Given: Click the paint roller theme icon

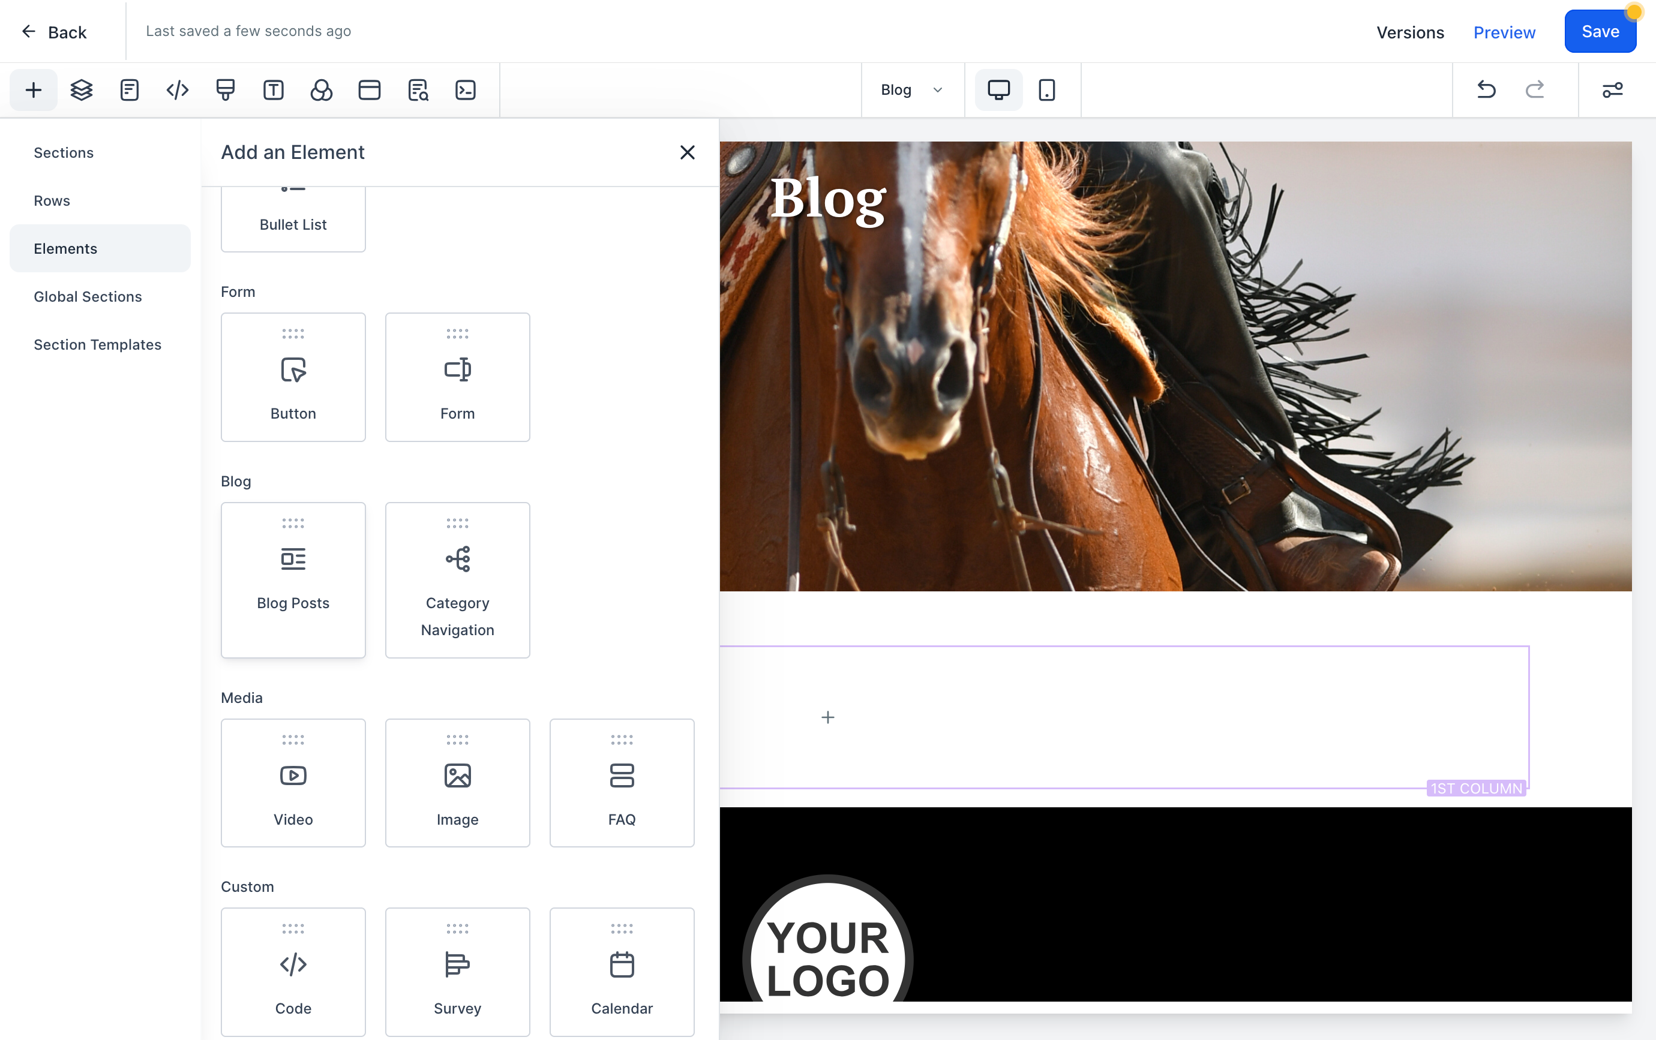Looking at the screenshot, I should (x=225, y=90).
